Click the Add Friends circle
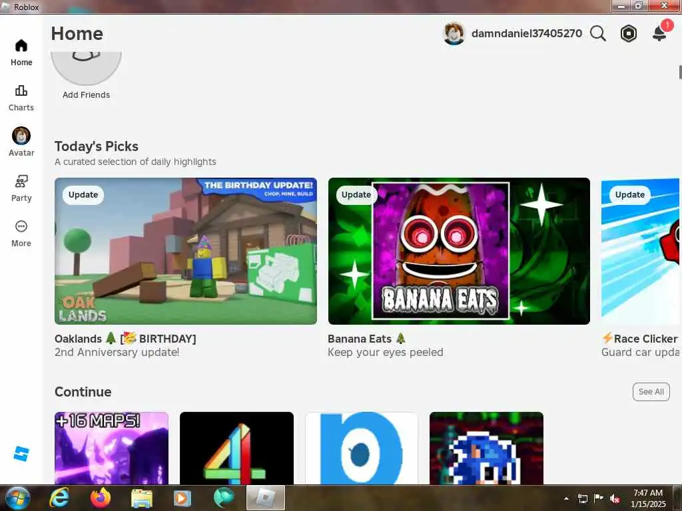Viewport: 682px width, 511px height. pos(86,67)
